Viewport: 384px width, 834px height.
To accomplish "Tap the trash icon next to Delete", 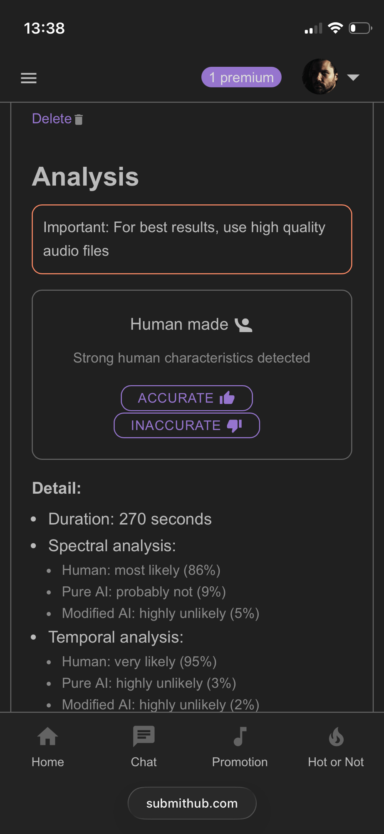I will click(x=79, y=120).
